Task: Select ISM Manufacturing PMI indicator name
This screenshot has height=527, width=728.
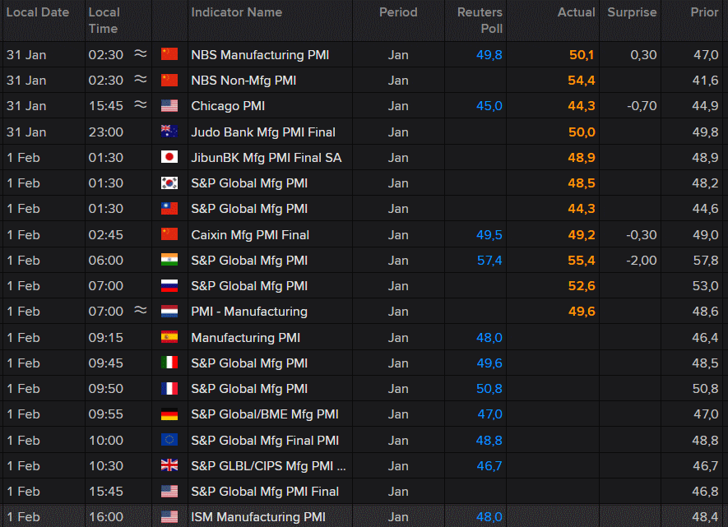Action: coord(258,517)
